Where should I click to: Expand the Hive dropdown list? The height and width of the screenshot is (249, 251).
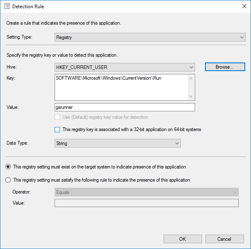125,67
